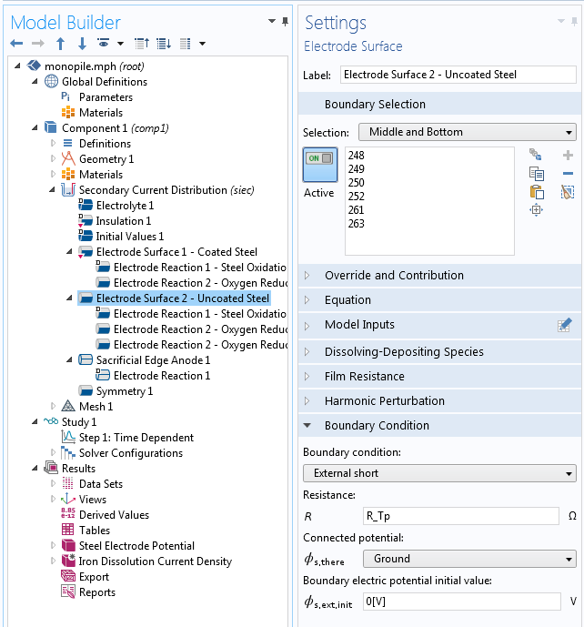Click the Copy Selection icon
The height and width of the screenshot is (627, 584).
(x=537, y=174)
